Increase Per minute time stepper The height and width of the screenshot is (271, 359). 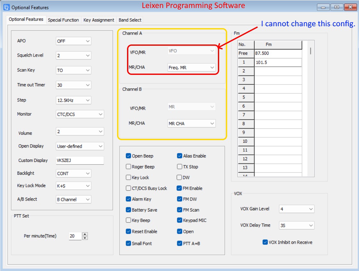click(85, 234)
